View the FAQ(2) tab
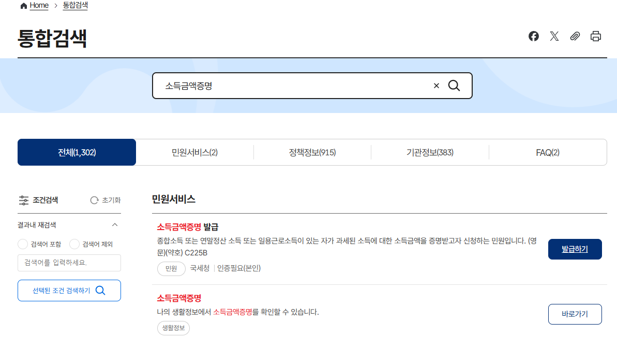The height and width of the screenshot is (339, 617). point(548,152)
